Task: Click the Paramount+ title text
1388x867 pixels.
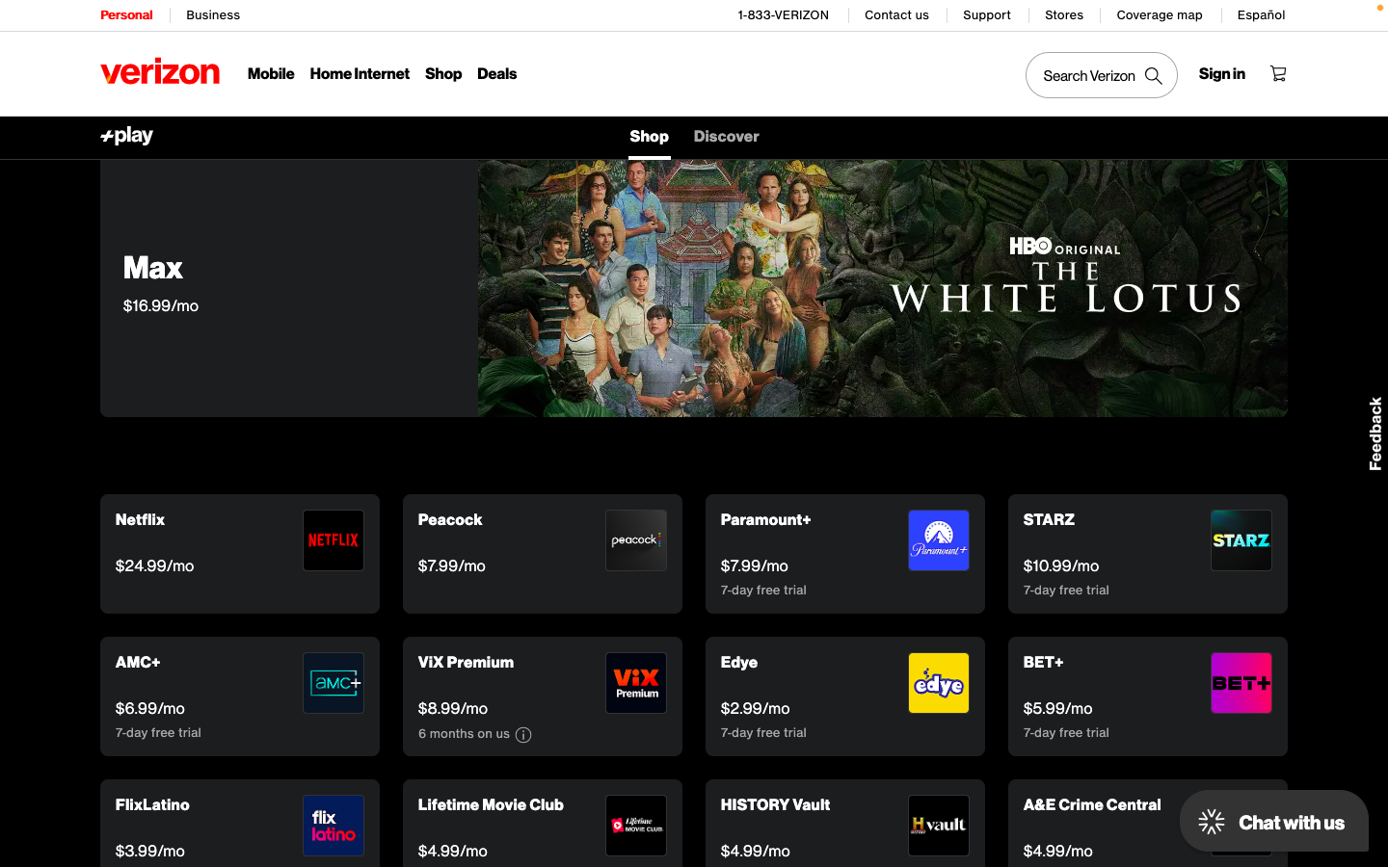Action: 766,520
